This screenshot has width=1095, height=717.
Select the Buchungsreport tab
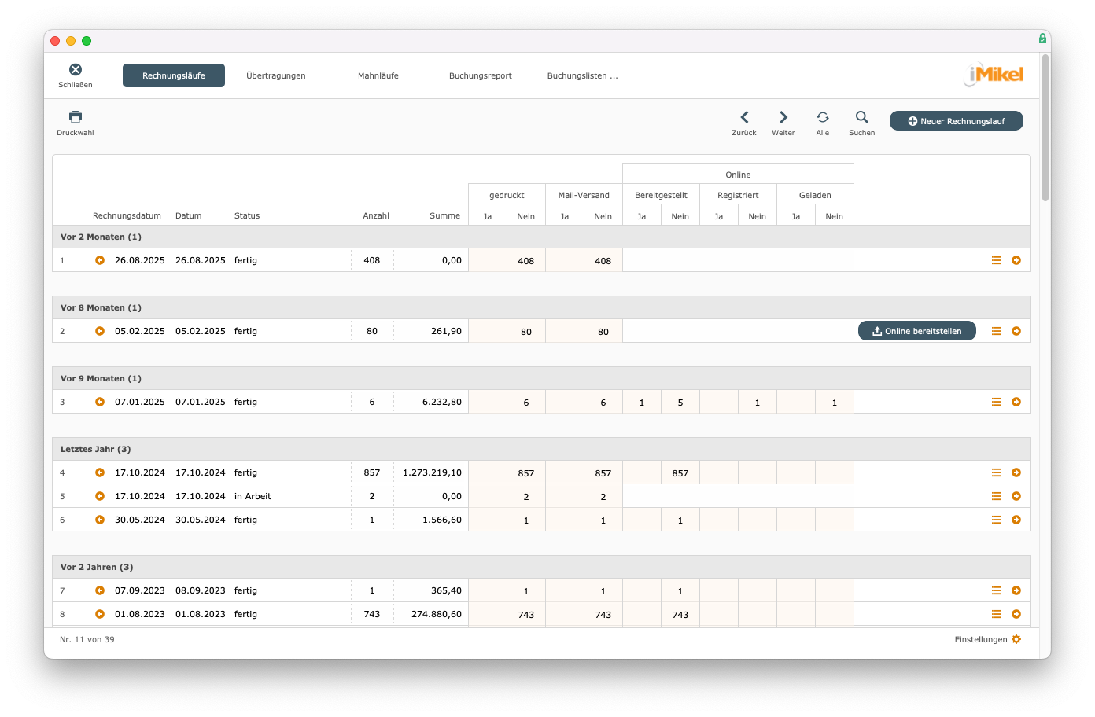pyautogui.click(x=481, y=75)
